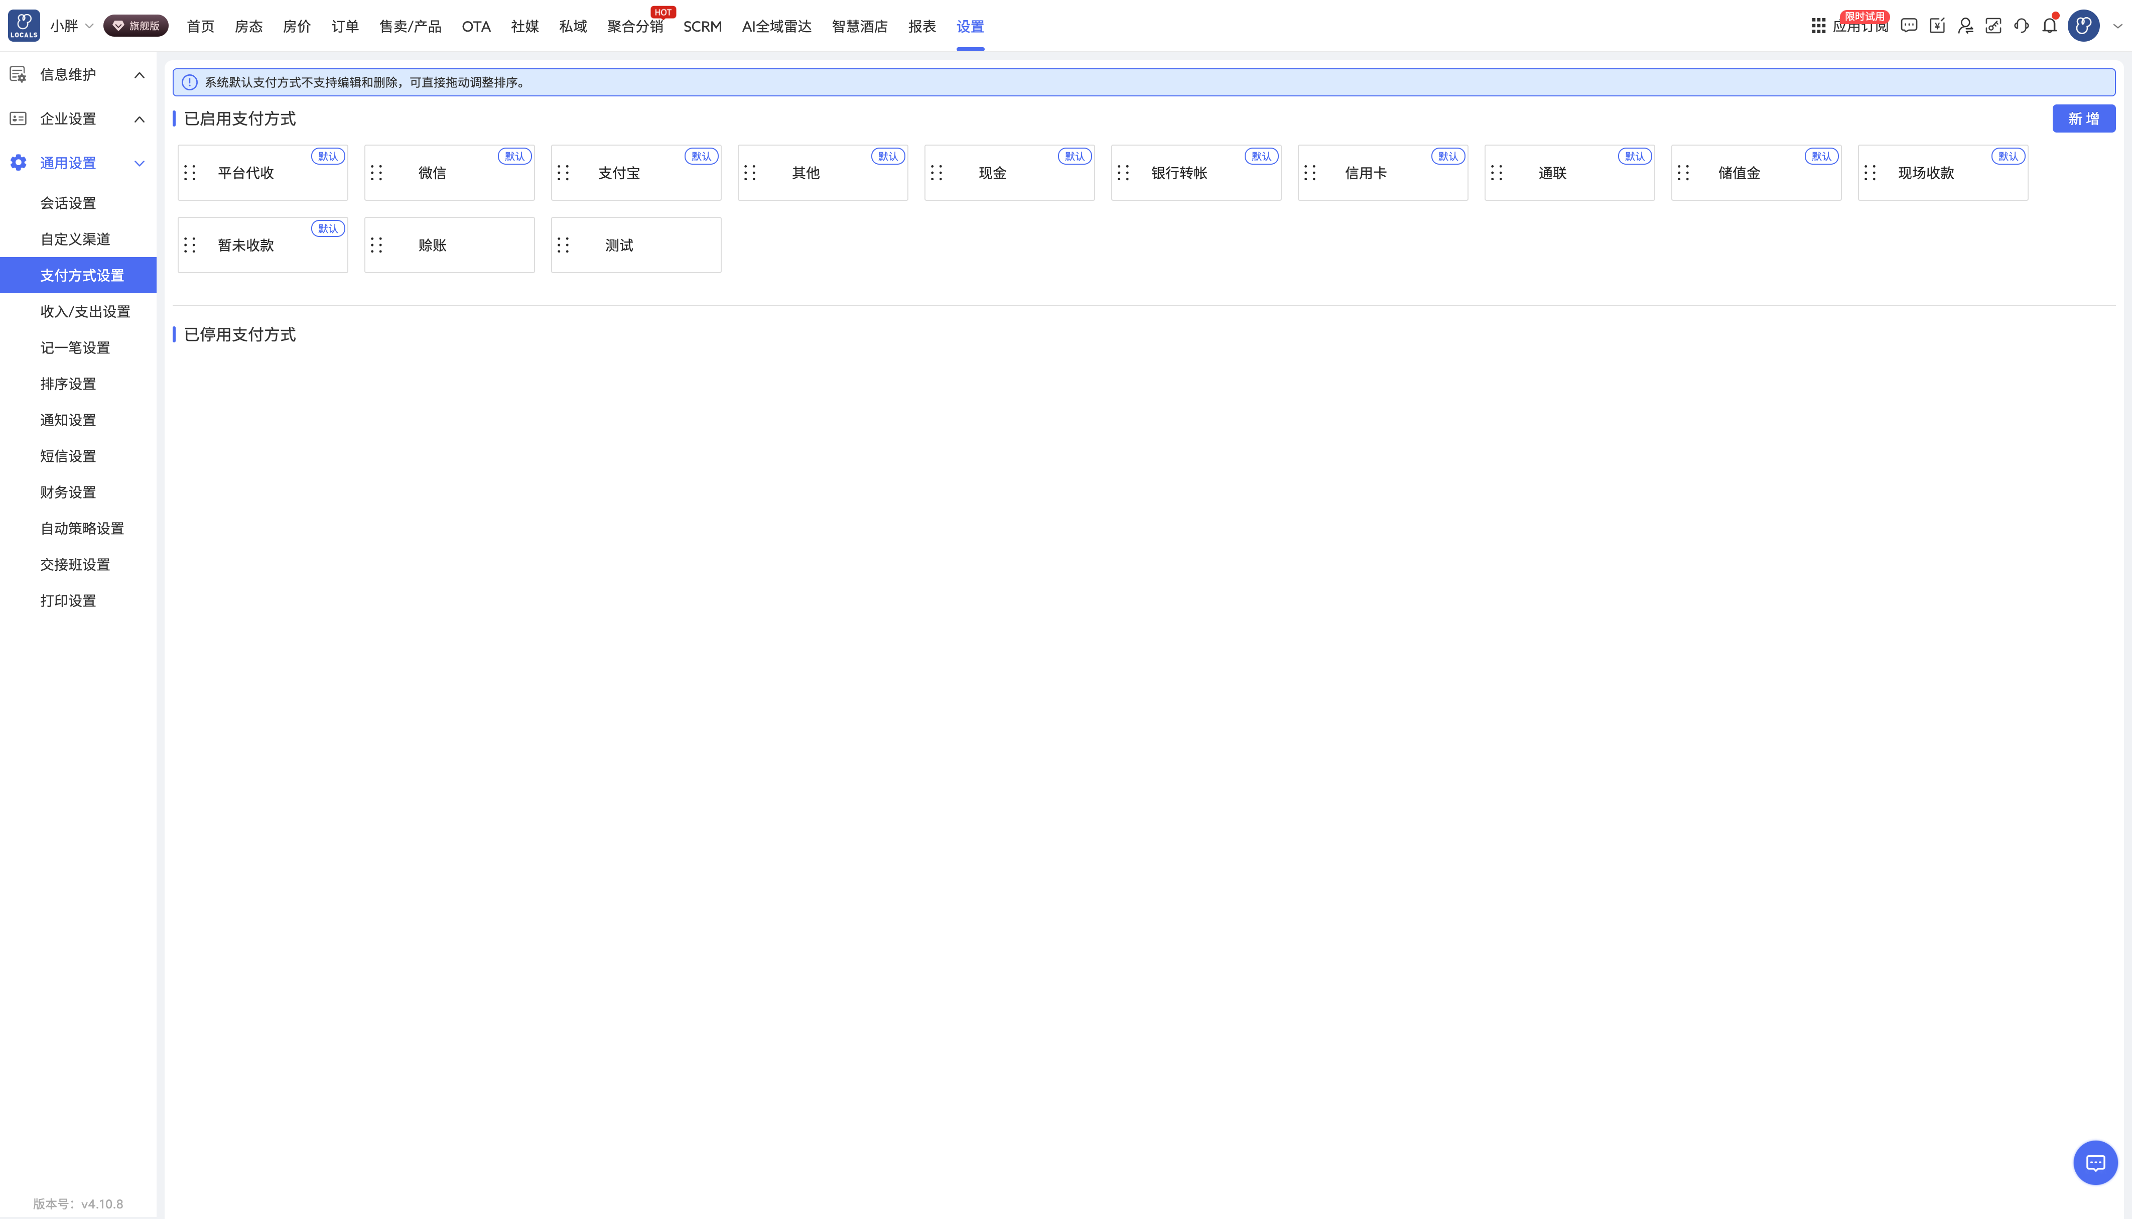2132x1219 pixels.
Task: Click the gear icon beside 通用设置
Action: click(19, 163)
